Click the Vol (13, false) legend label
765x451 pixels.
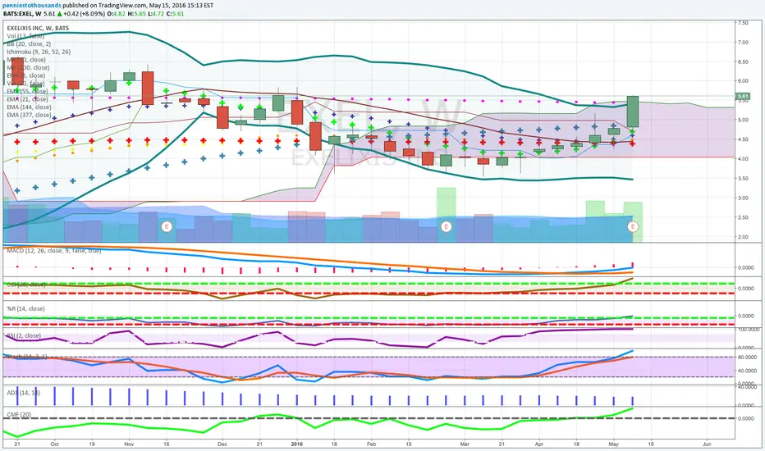(x=25, y=36)
